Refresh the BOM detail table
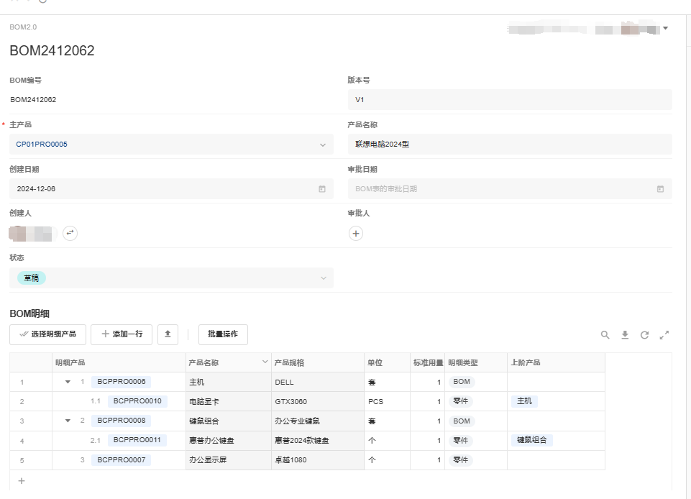The height and width of the screenshot is (499, 691). pos(645,335)
